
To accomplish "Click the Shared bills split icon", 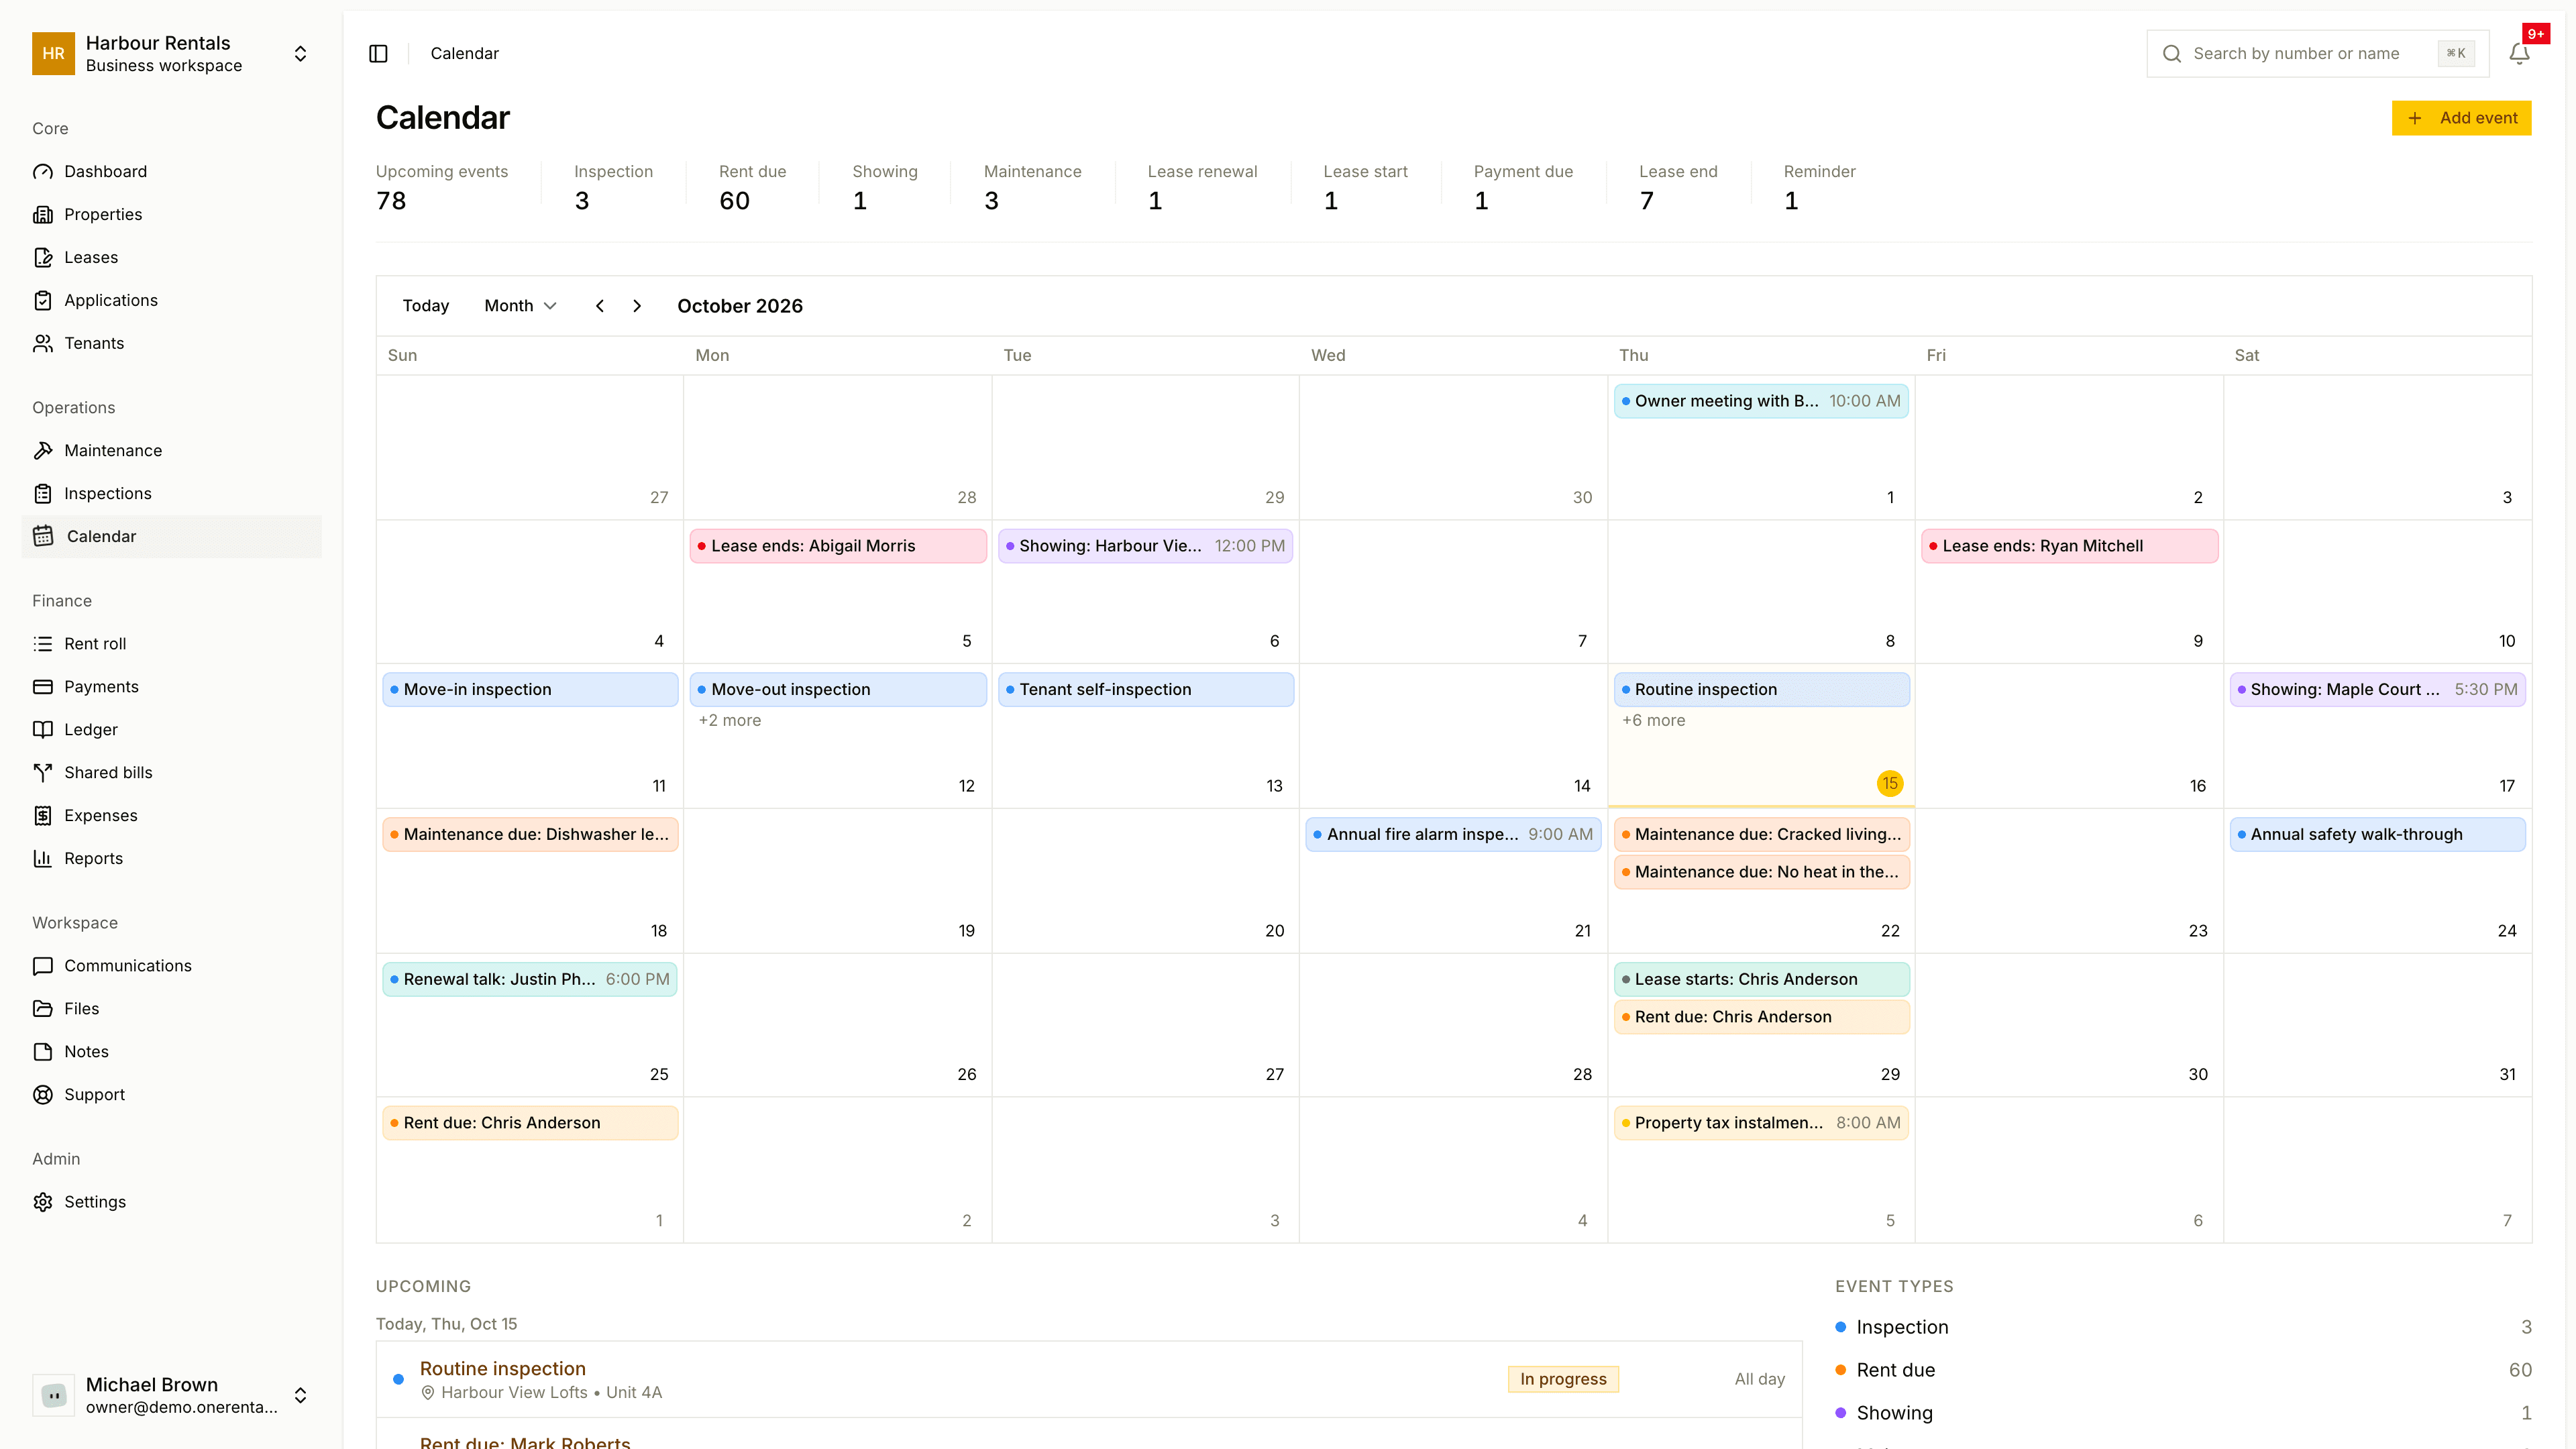I will pyautogui.click(x=42, y=773).
